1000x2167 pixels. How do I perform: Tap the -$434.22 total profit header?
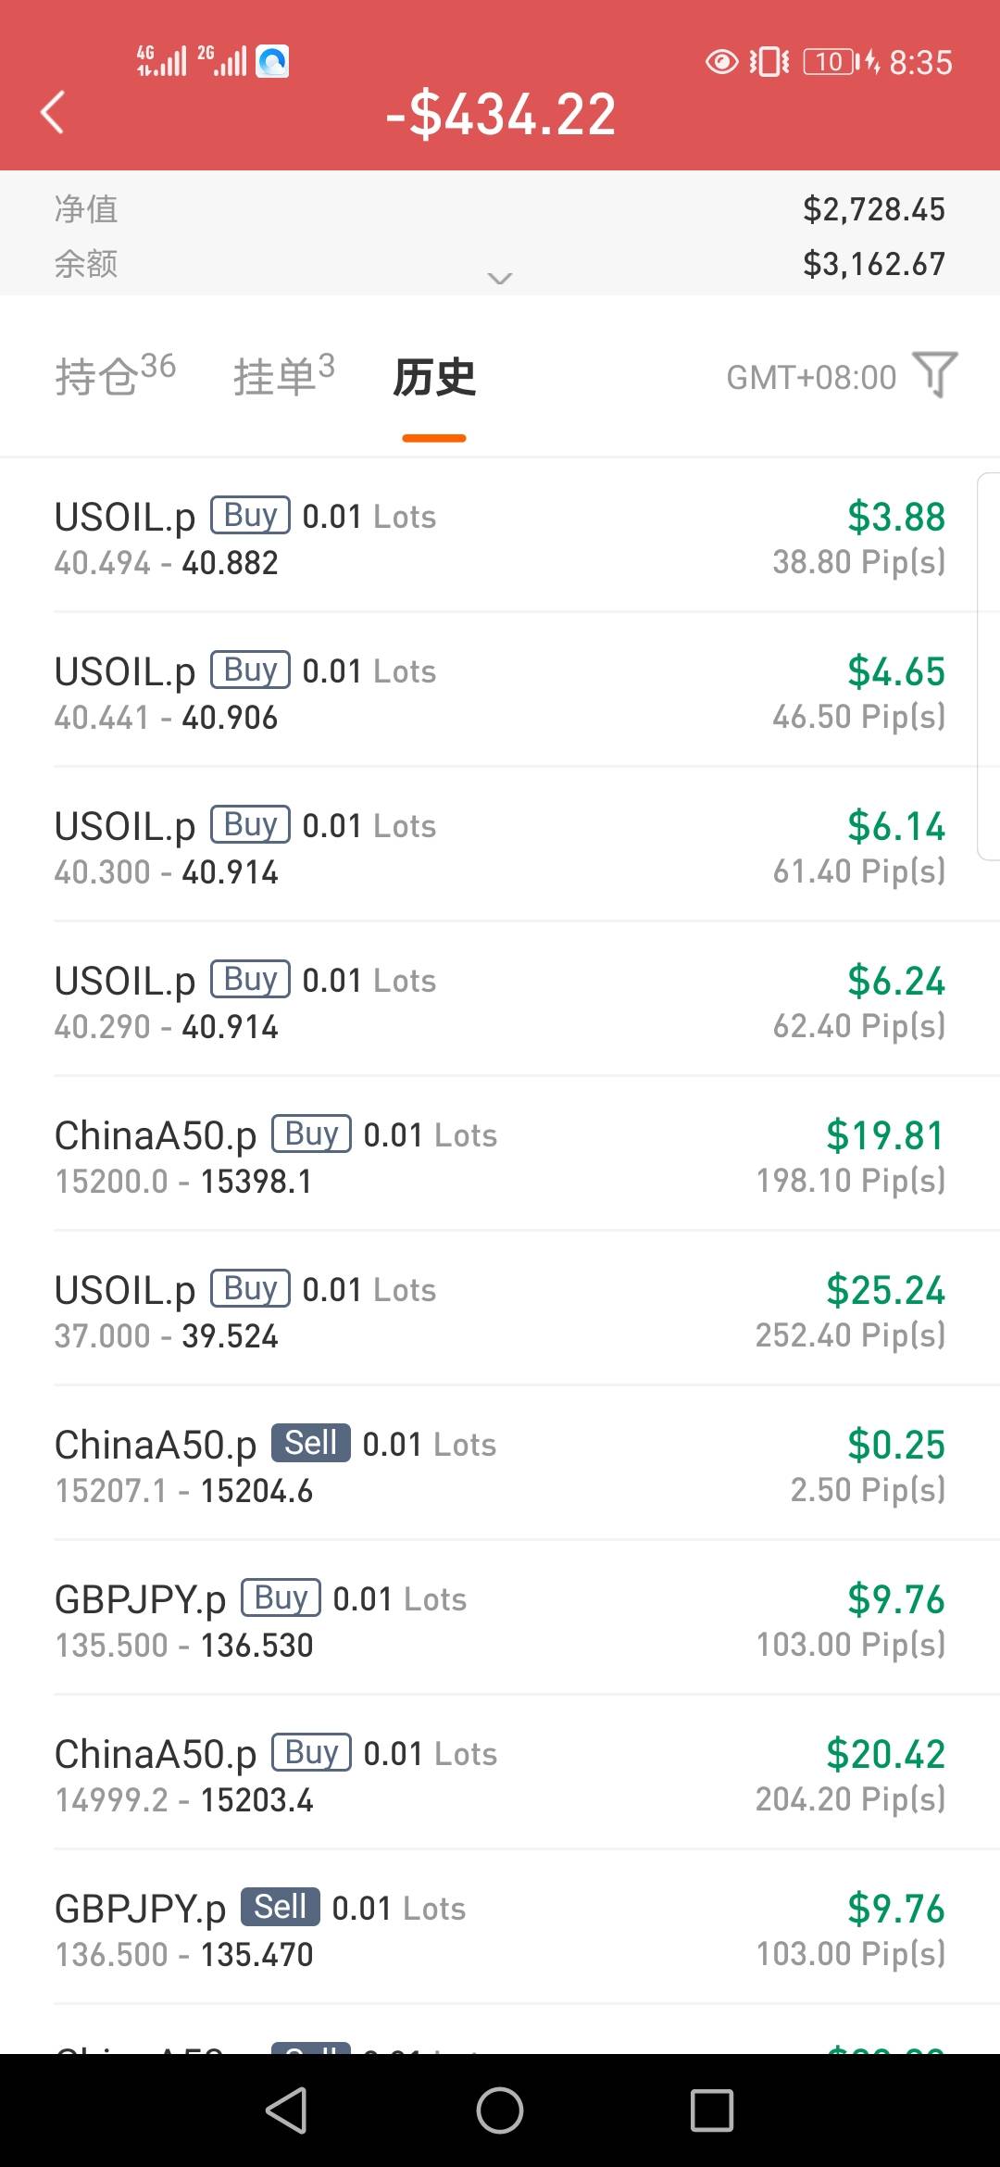[x=501, y=115]
